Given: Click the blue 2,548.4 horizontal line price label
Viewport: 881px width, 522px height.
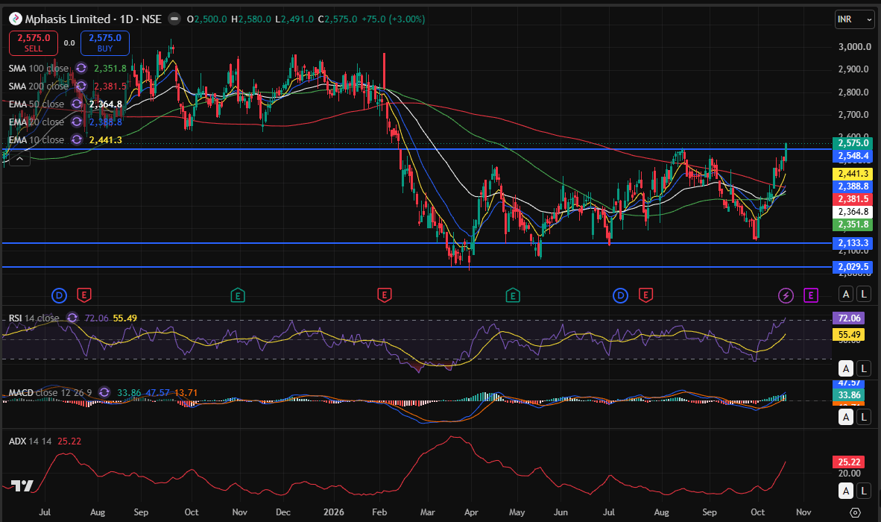Looking at the screenshot, I should (x=853, y=156).
